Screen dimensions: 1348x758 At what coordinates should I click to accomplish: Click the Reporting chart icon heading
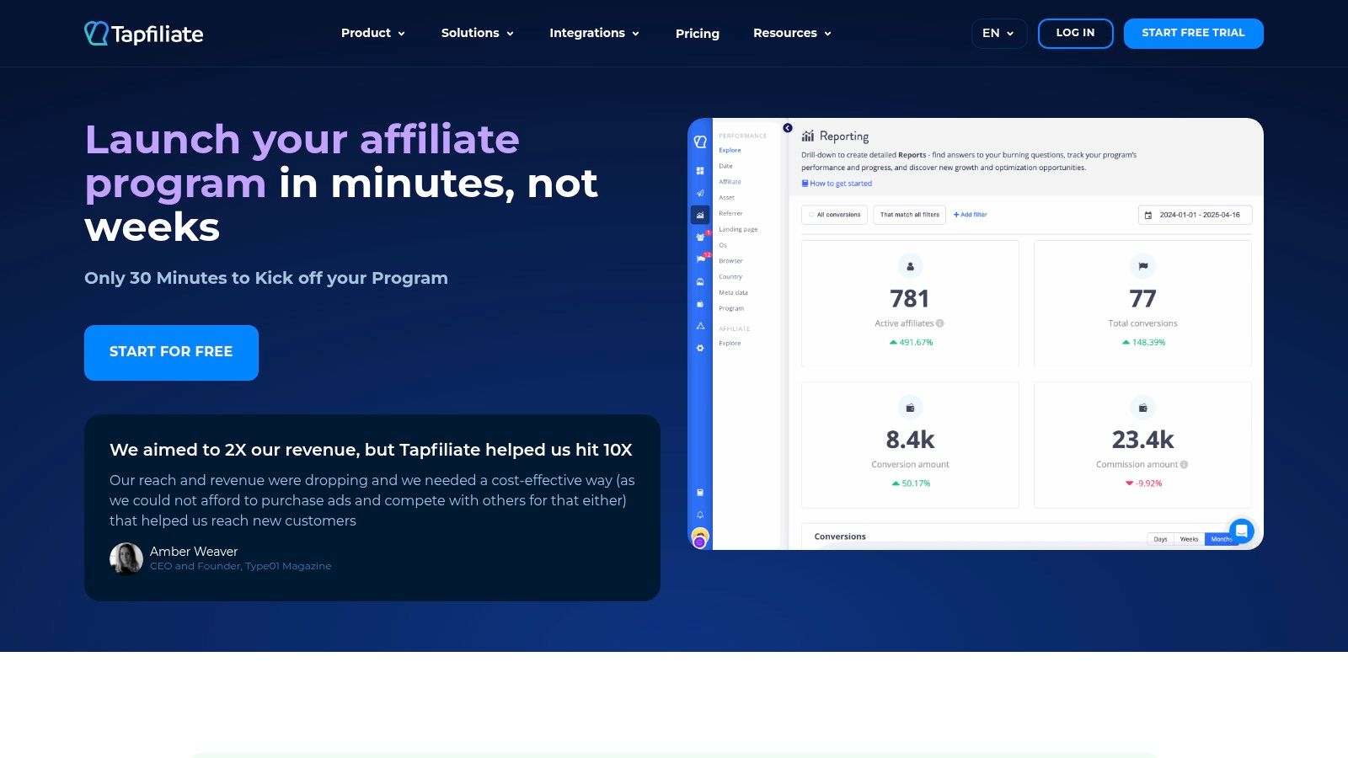click(808, 136)
